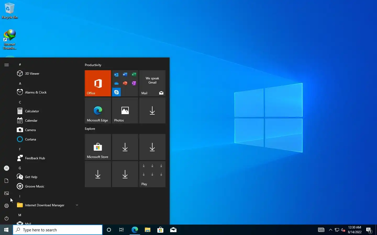The width and height of the screenshot is (377, 235).
Task: Open the notification Action Center
Action: tap(369, 230)
